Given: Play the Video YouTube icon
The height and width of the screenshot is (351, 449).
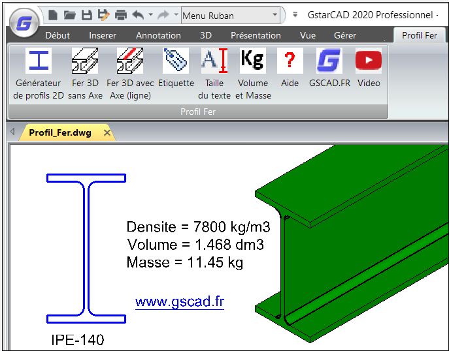Looking at the screenshot, I should [x=369, y=68].
